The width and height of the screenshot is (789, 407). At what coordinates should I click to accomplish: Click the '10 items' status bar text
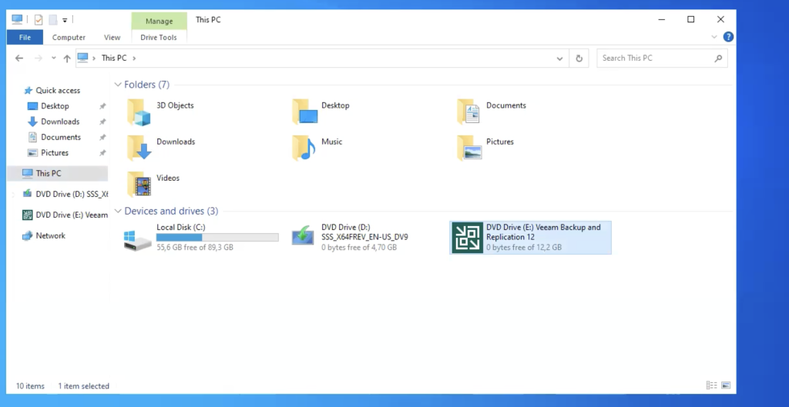pos(30,386)
